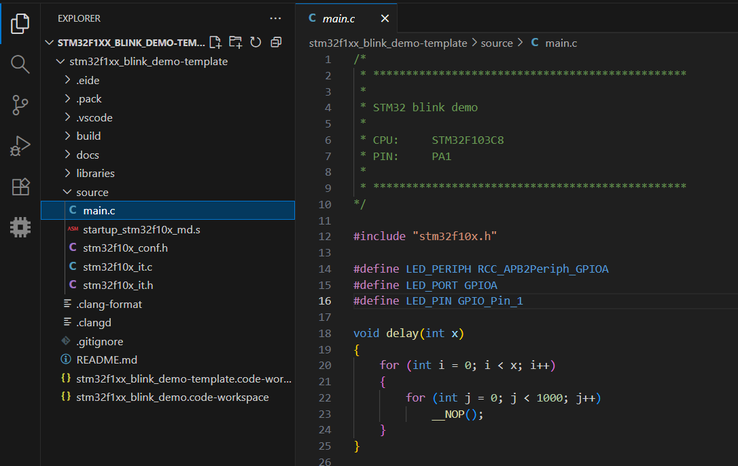738x466 pixels.
Task: Click the LED_PERIPH define text
Action: (438, 269)
